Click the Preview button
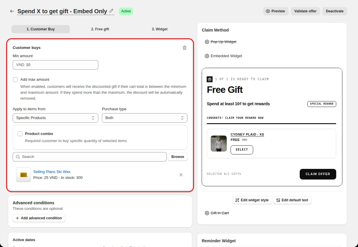The width and height of the screenshot is (358, 247). [x=276, y=11]
